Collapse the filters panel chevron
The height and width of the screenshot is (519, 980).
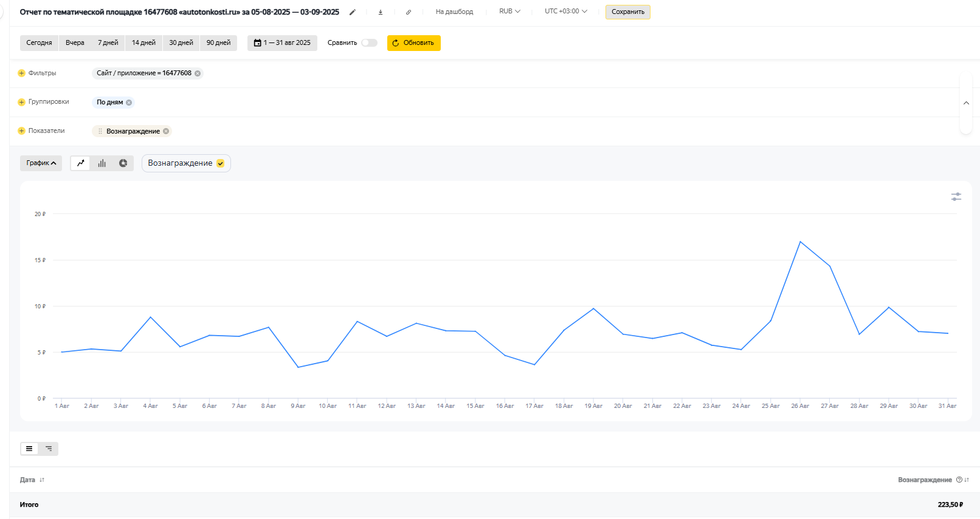(x=966, y=103)
